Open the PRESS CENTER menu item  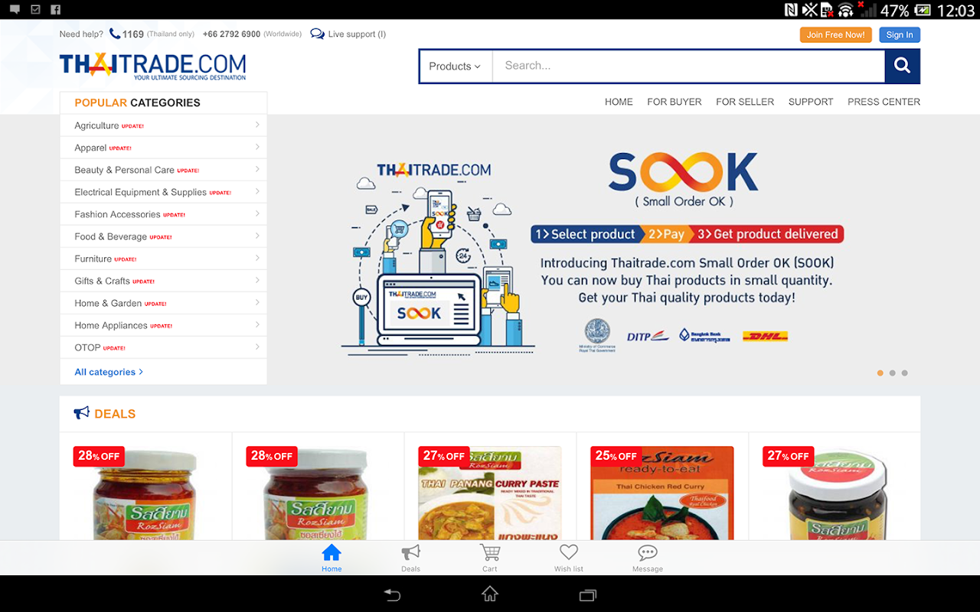(884, 102)
